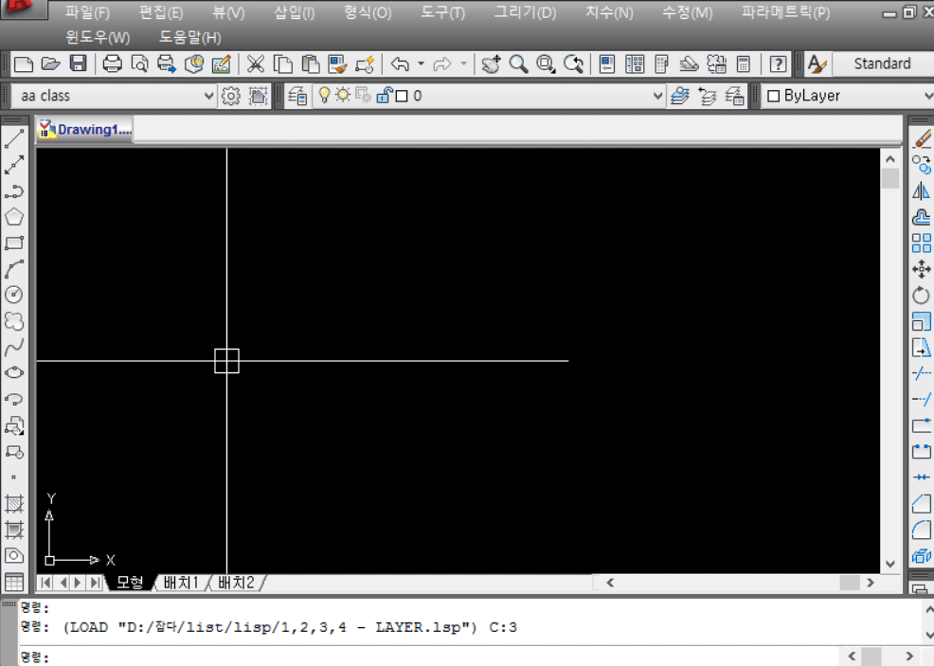Viewport: 934px width, 666px height.
Task: Open the Redo history dropdown arrow
Action: tap(463, 63)
